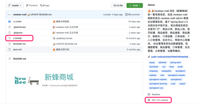Open the green Code dropdown button

(x=135, y=5)
